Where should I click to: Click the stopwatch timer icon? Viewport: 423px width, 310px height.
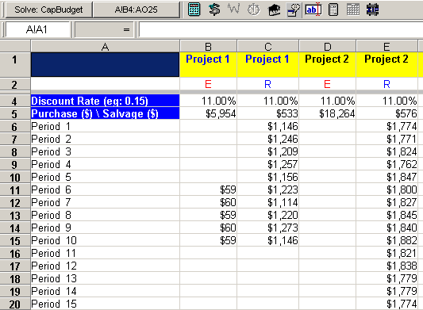pyautogui.click(x=254, y=10)
